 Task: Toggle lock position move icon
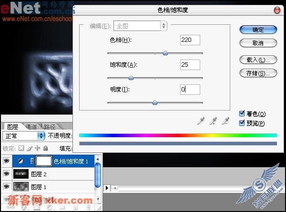coord(37,148)
